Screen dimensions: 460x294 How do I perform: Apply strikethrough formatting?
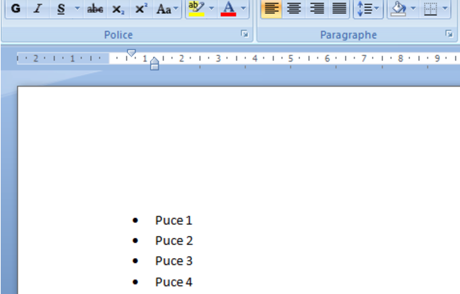click(x=95, y=9)
